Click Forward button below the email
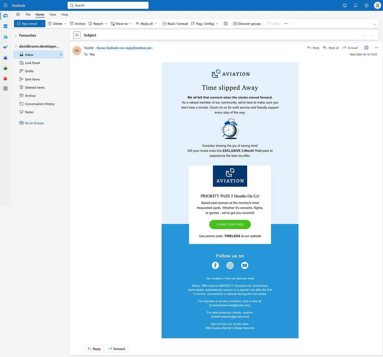The image size is (383, 357). click(116, 349)
